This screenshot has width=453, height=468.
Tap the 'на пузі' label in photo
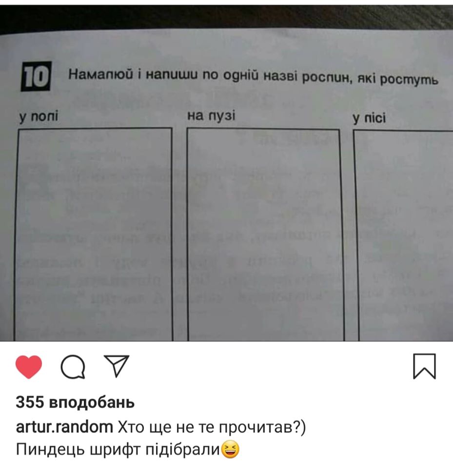[x=211, y=116]
